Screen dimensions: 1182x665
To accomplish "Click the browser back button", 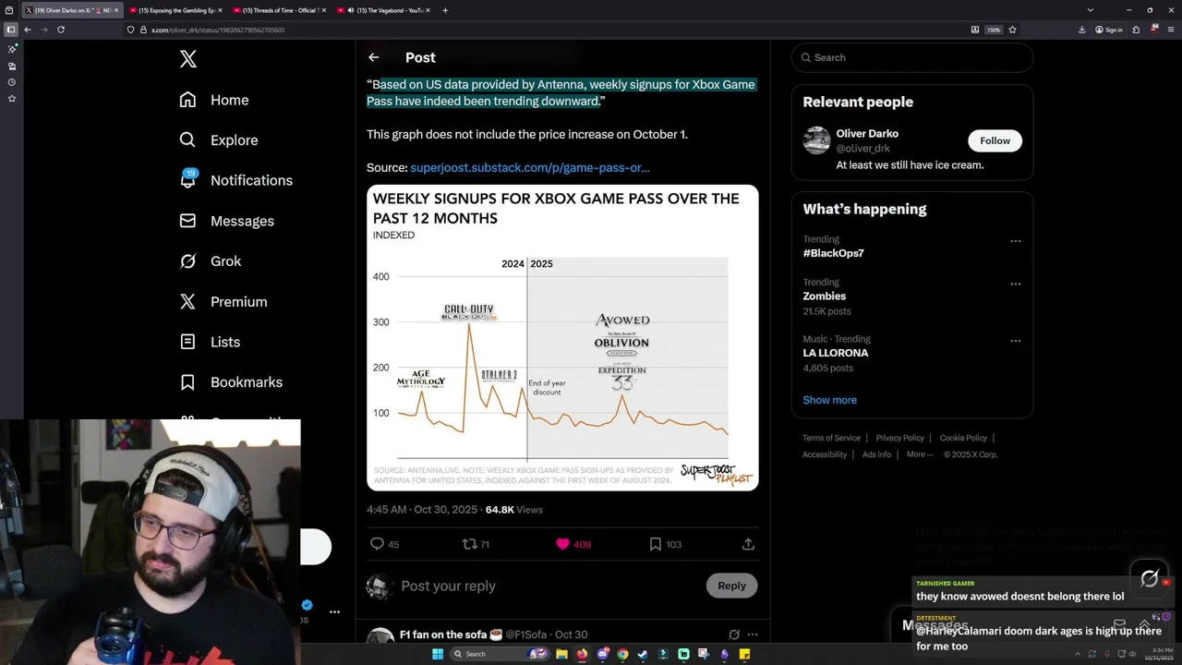I will click(x=27, y=30).
